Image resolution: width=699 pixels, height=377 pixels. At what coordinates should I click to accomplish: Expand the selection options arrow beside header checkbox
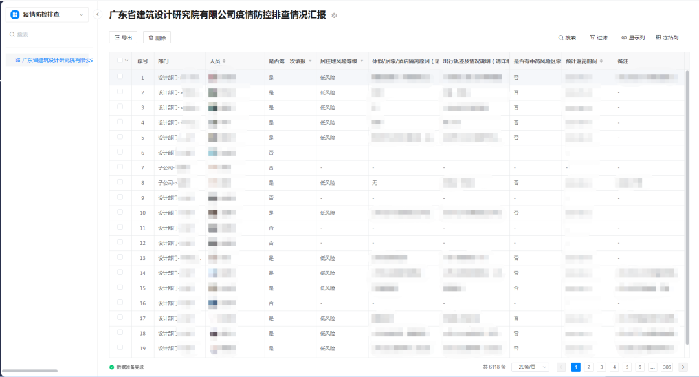[x=127, y=61]
